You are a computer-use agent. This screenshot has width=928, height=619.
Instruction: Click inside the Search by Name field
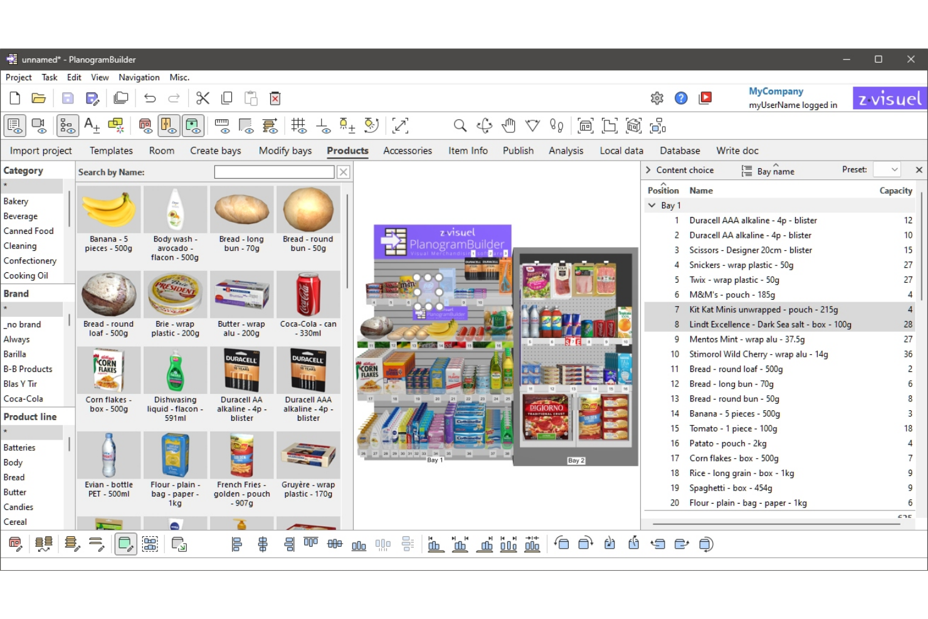tap(274, 171)
